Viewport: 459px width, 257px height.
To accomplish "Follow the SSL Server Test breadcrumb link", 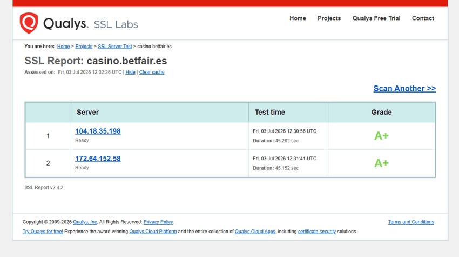I will coord(114,47).
